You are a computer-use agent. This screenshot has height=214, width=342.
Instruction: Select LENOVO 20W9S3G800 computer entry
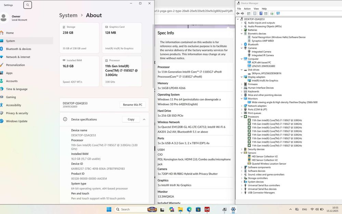tap(263, 66)
